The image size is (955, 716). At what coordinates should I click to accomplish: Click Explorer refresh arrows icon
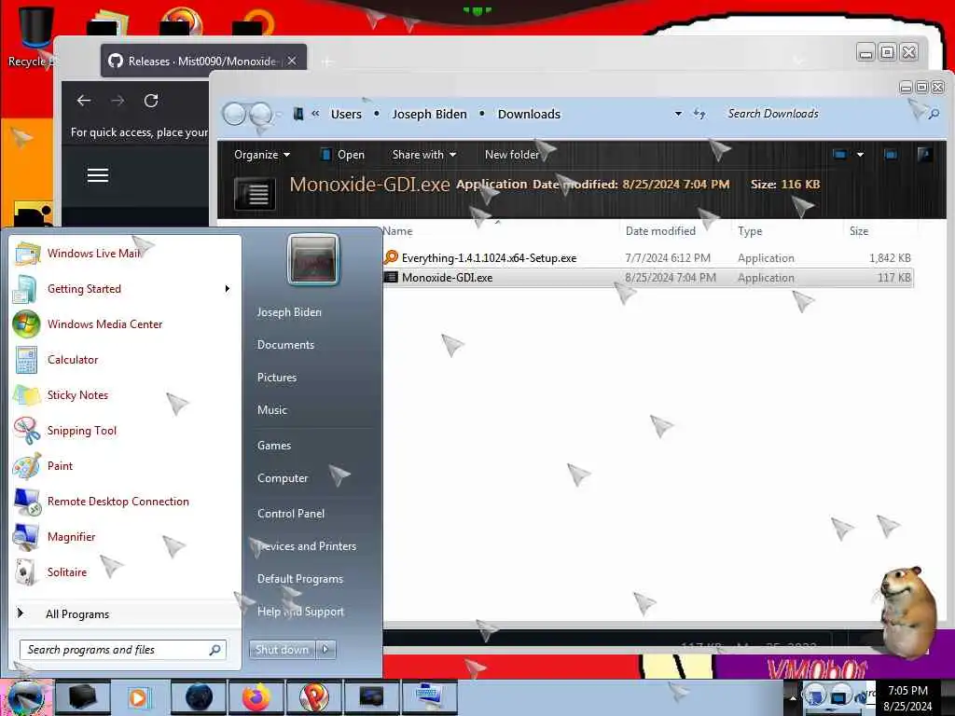coord(699,114)
